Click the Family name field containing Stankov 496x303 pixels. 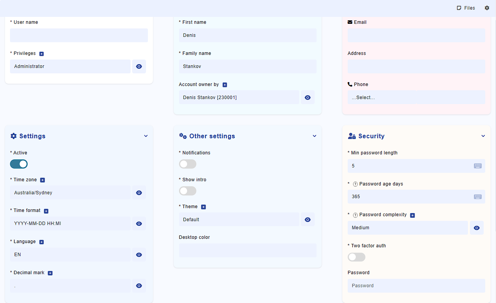coord(248,66)
